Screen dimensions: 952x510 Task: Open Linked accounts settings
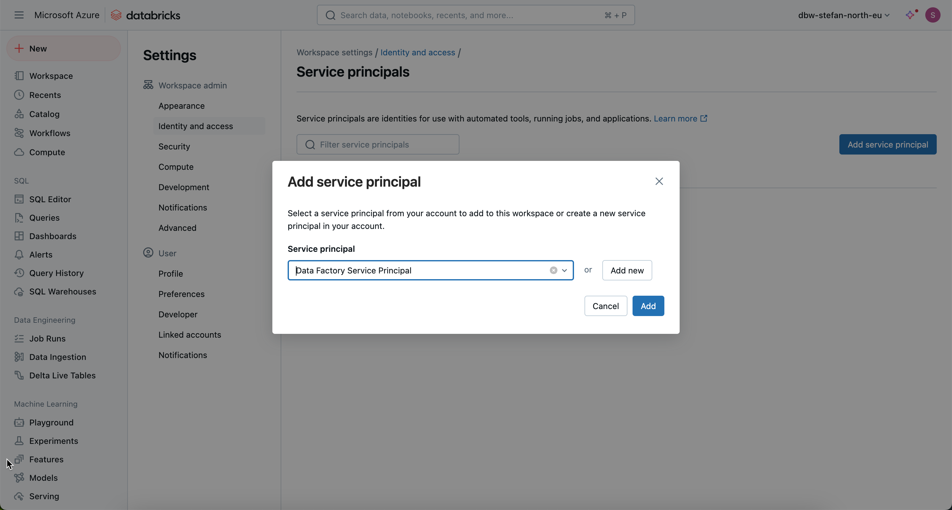(190, 335)
